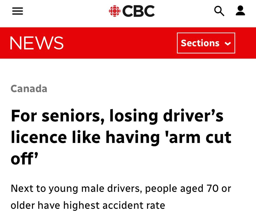Click the person silhouette in the header

pos(240,11)
